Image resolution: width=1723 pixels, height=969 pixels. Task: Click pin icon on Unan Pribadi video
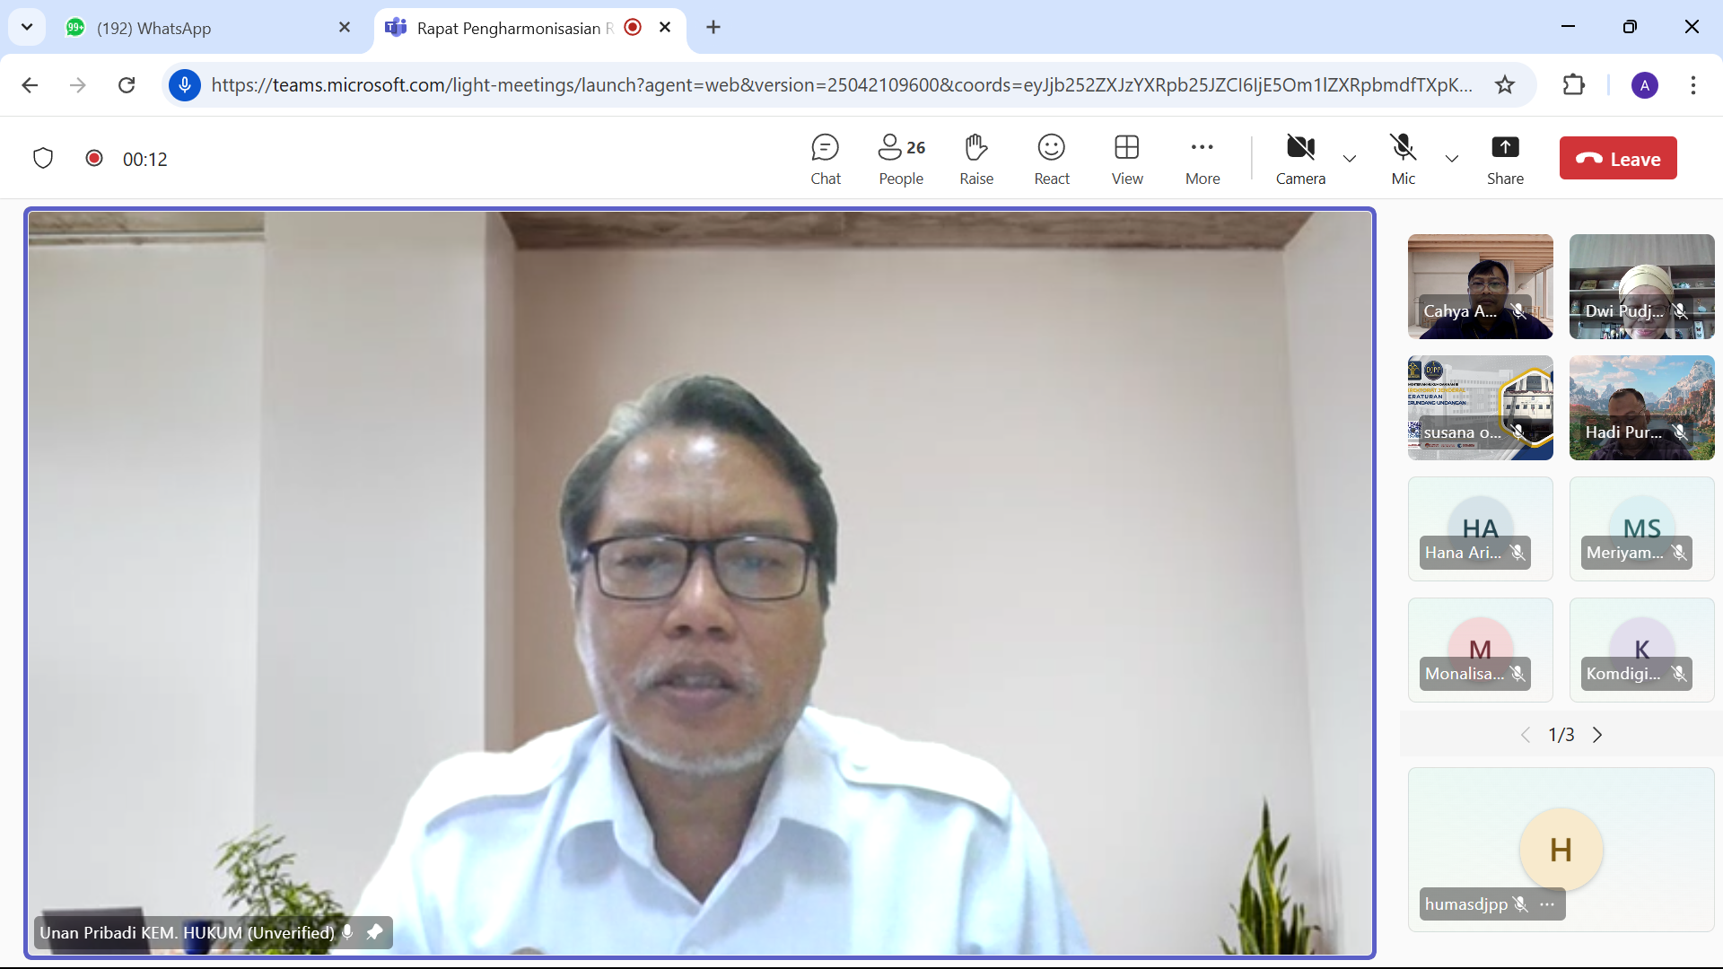click(374, 932)
